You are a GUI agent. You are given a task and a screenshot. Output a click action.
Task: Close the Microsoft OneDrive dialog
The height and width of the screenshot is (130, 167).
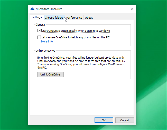[132, 9]
